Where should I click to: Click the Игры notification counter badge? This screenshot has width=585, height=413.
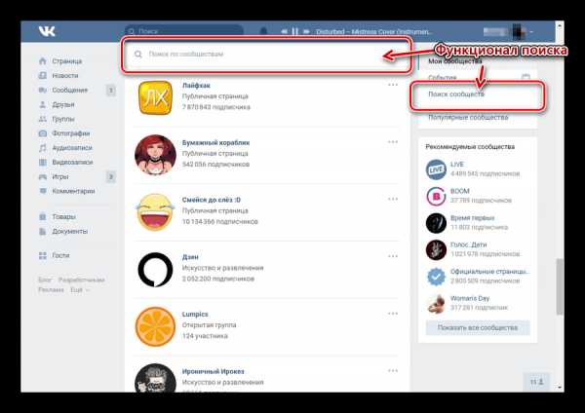point(111,176)
